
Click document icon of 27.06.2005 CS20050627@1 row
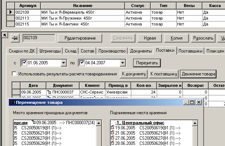[112, 138]
